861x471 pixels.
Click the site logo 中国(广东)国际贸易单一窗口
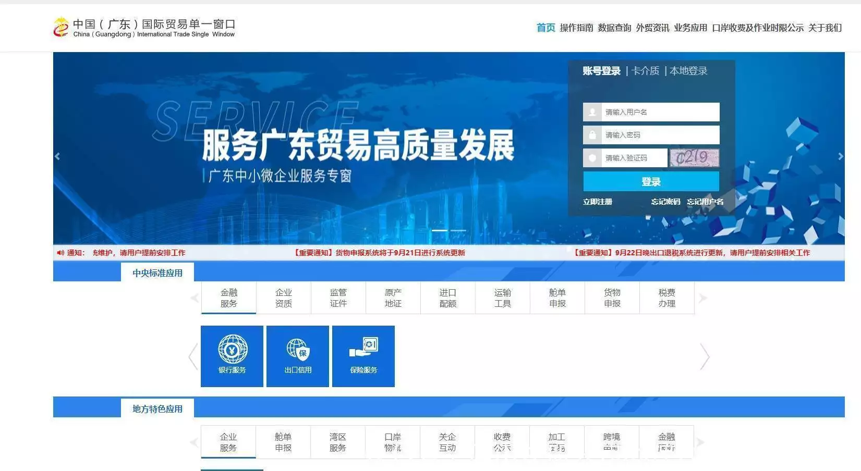[144, 28]
